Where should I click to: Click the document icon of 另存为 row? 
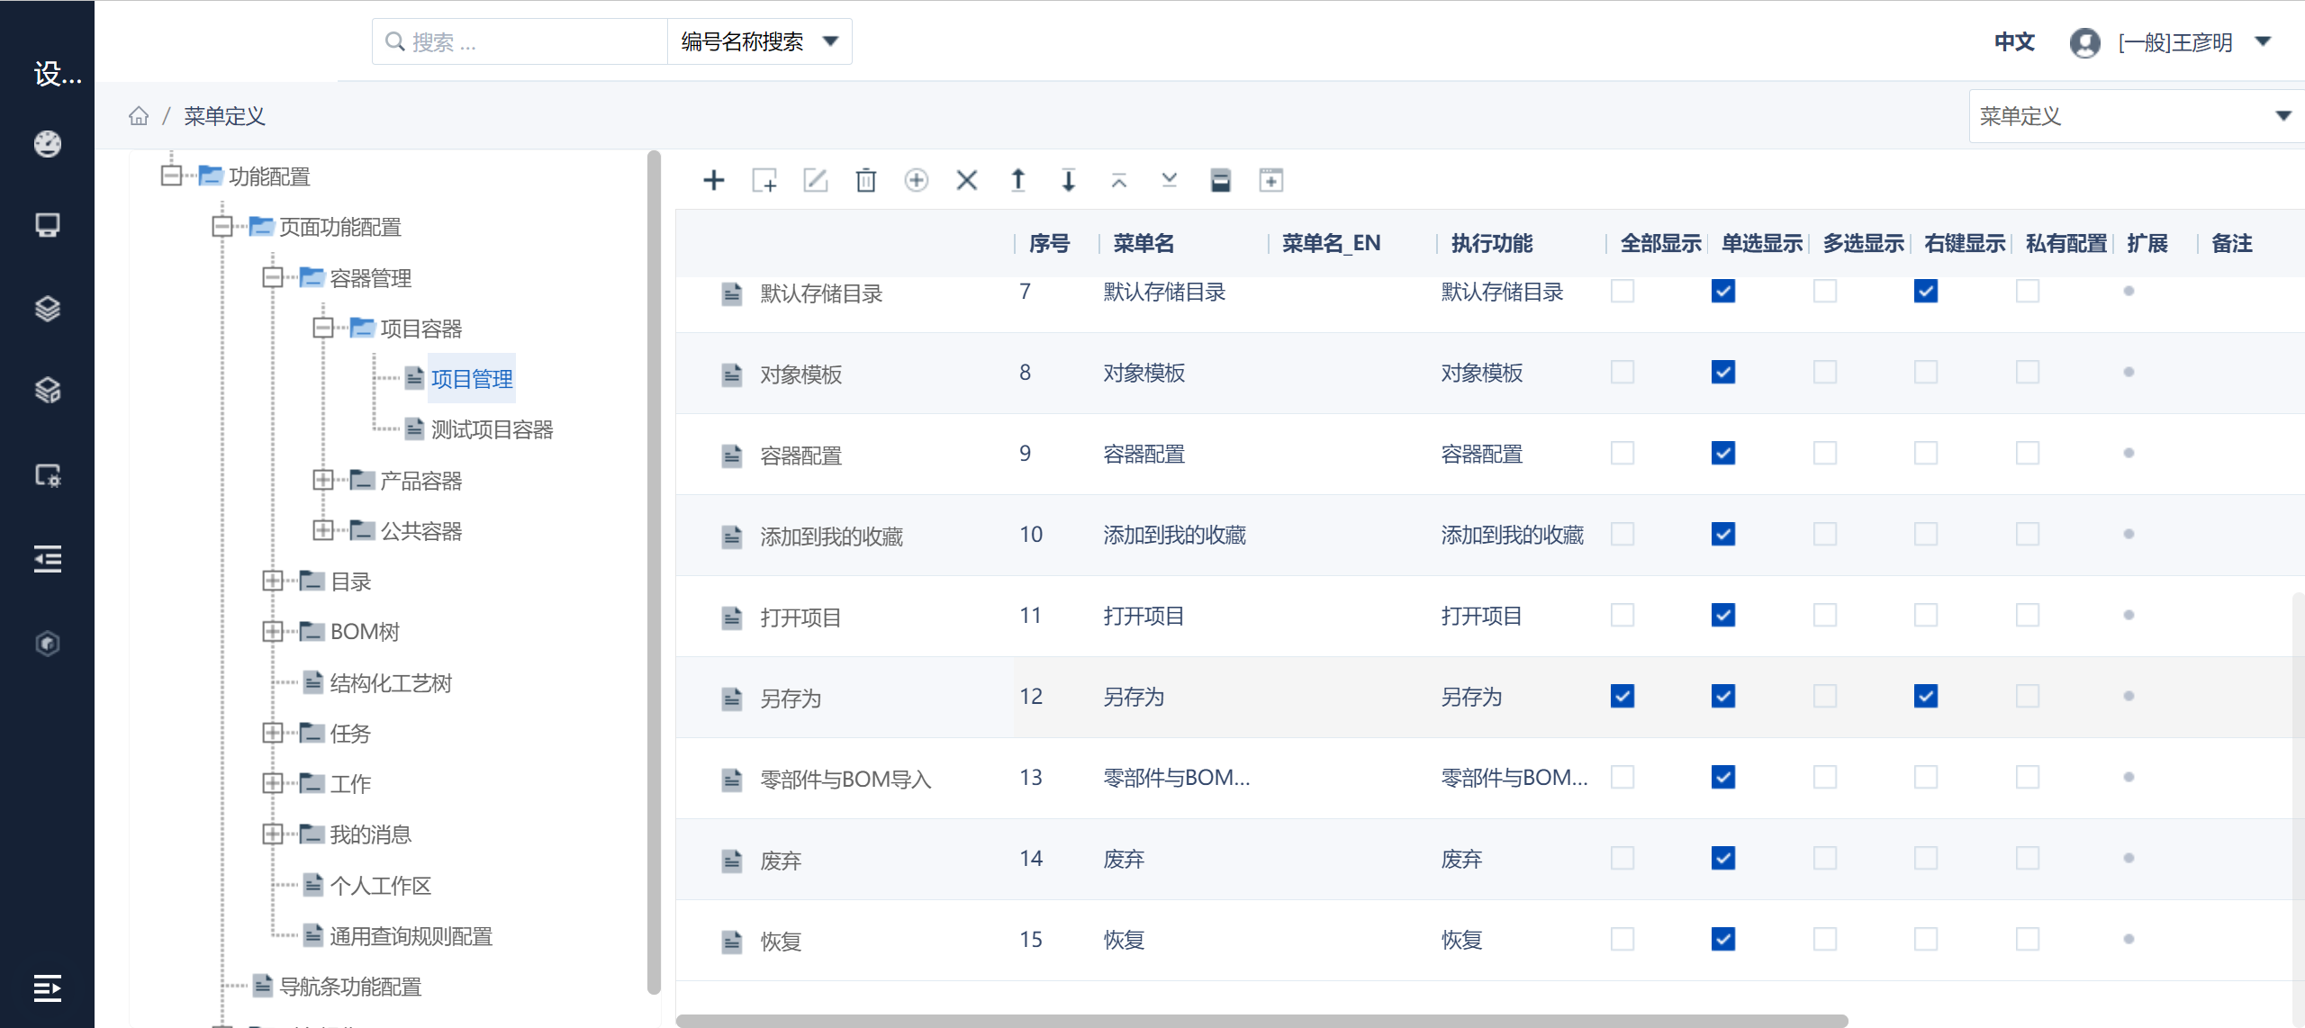(x=732, y=699)
